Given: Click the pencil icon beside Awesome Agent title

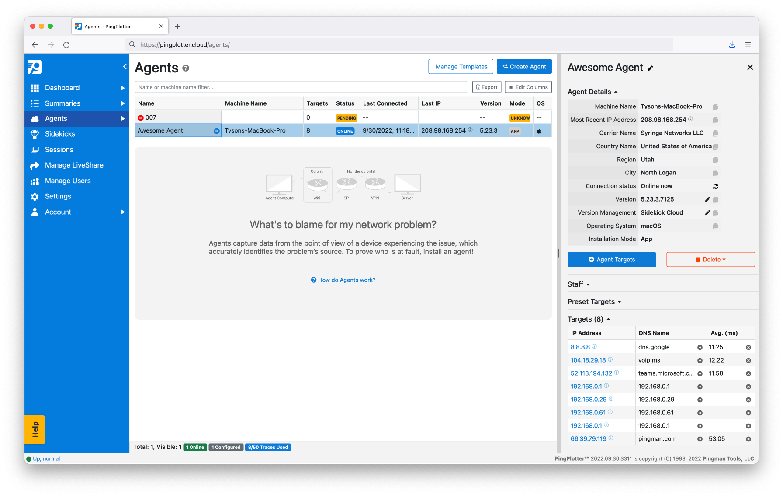Looking at the screenshot, I should point(650,68).
